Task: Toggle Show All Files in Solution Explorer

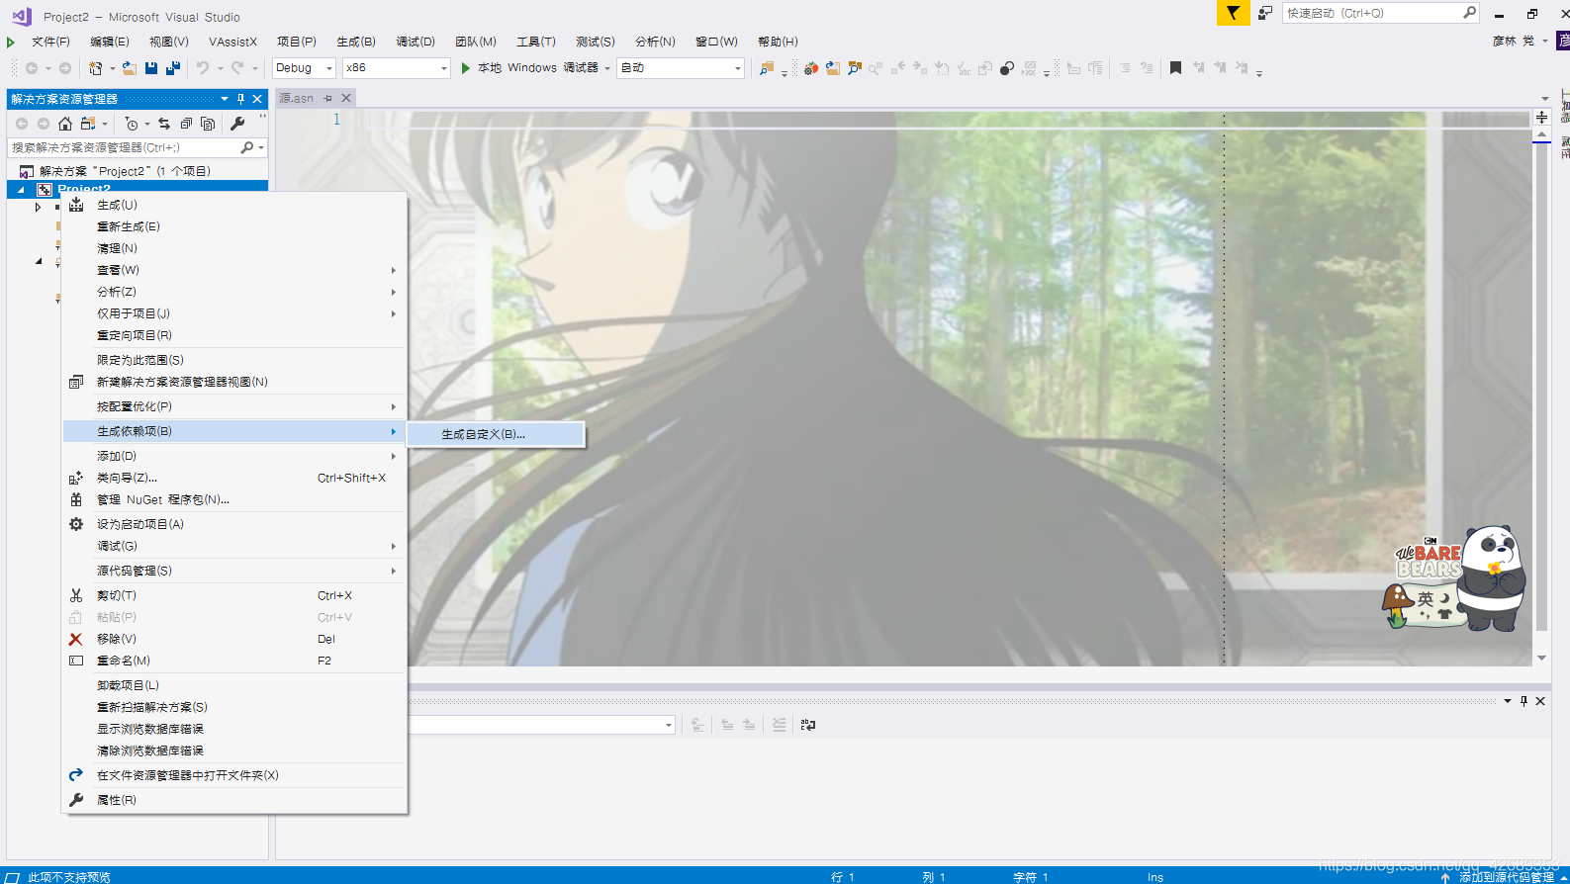Action: (208, 124)
